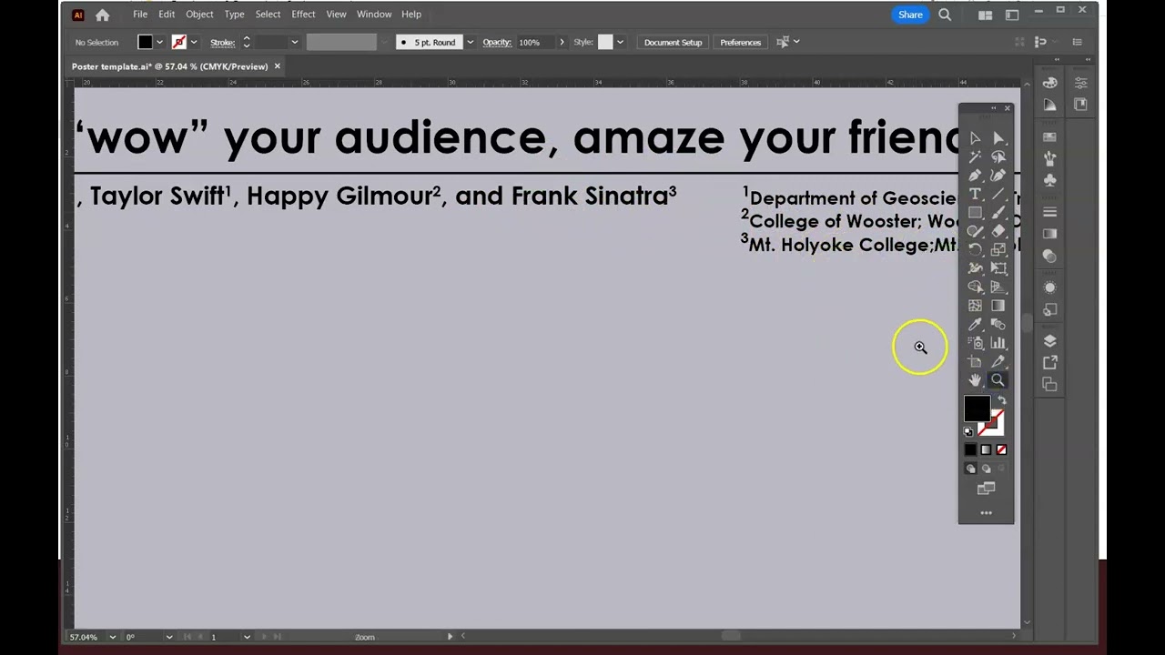The width and height of the screenshot is (1165, 655).
Task: Click the black Fill swatch in toolbar
Action: [977, 409]
